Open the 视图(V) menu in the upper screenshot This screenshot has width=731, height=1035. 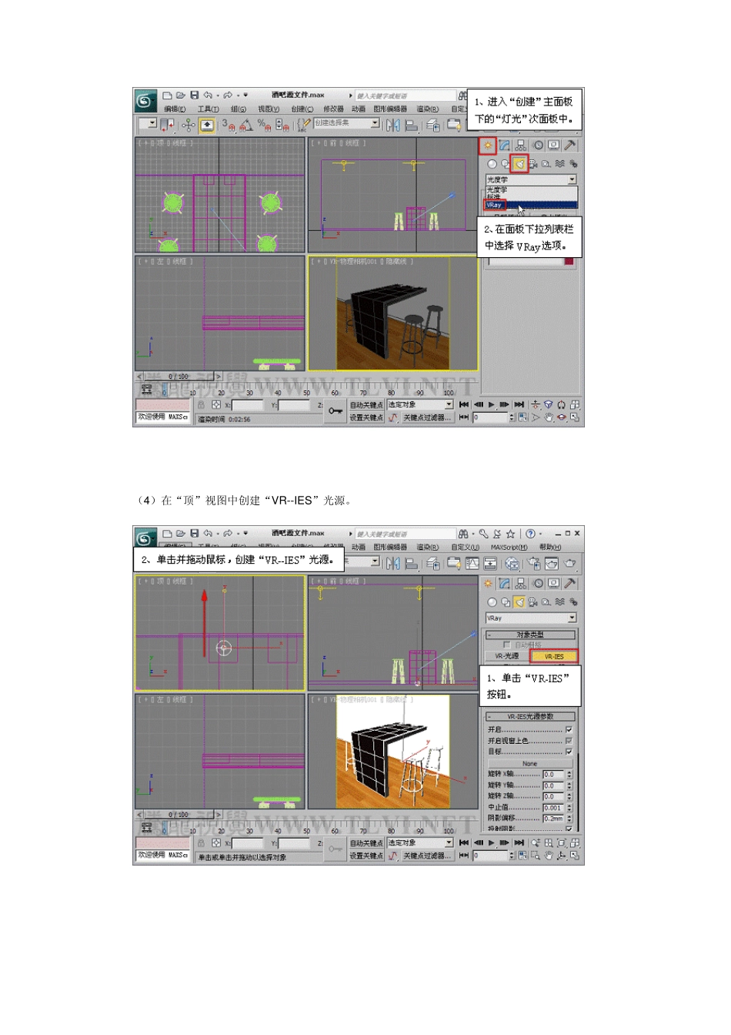[x=269, y=109]
